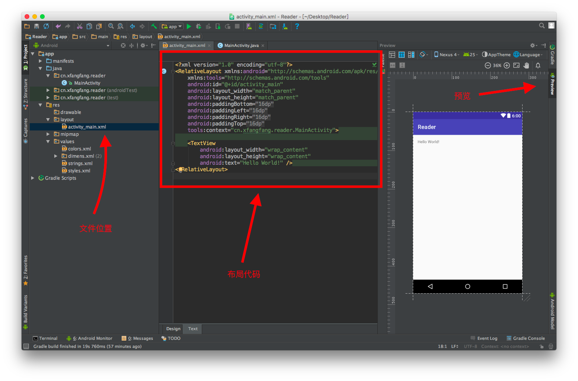The image size is (578, 381).
Task: Toggle the 1: Project tool window
Action: coord(25,57)
